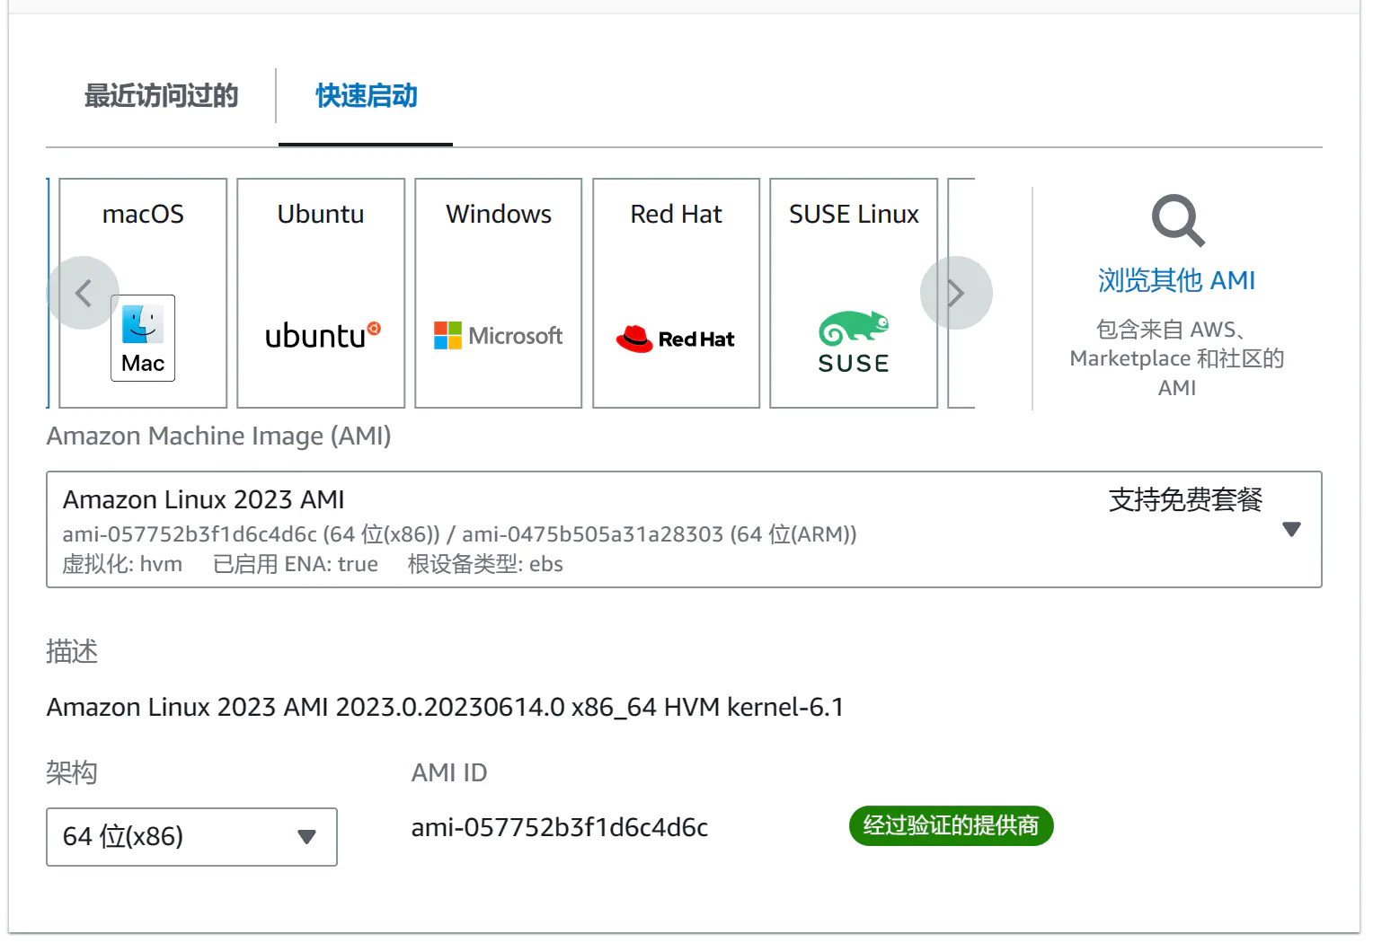Open the 浏览其他 AMI link

[x=1177, y=280]
